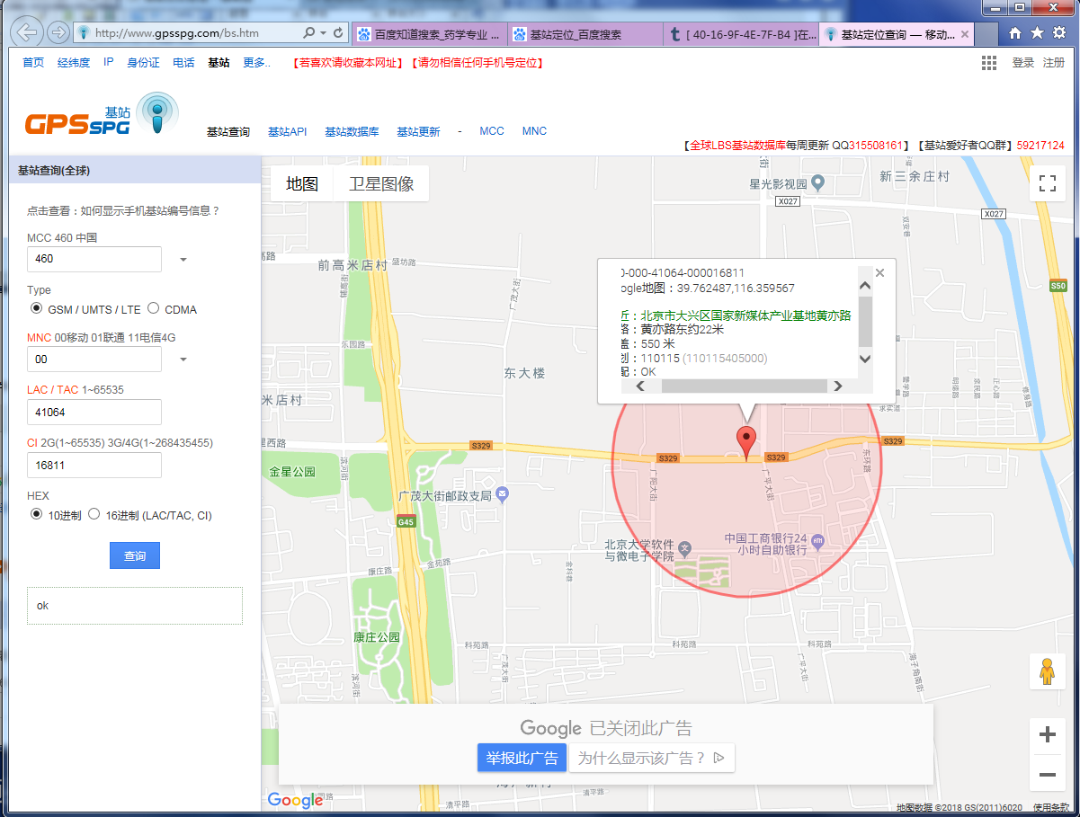The width and height of the screenshot is (1080, 817).
Task: Open the MCC link in submenu
Action: pyautogui.click(x=492, y=131)
